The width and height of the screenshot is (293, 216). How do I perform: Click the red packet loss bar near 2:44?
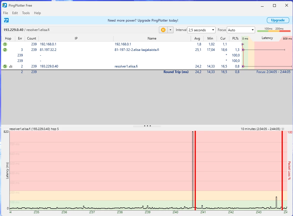282,170
